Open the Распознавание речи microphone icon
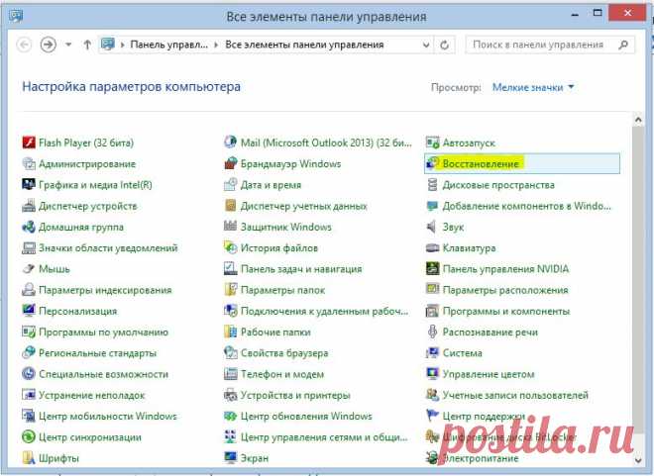This screenshot has width=654, height=476. (x=432, y=332)
